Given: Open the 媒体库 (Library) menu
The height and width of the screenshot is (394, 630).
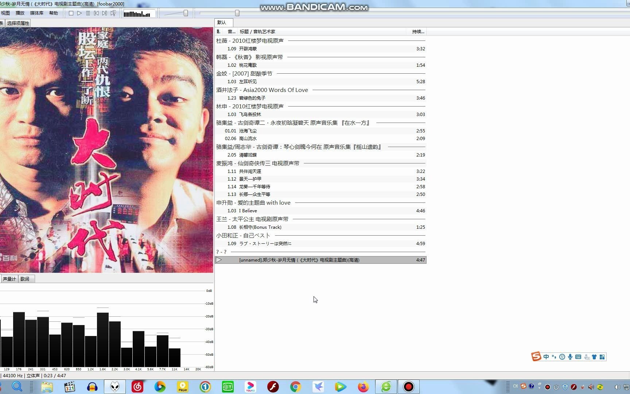Looking at the screenshot, I should pos(36,13).
